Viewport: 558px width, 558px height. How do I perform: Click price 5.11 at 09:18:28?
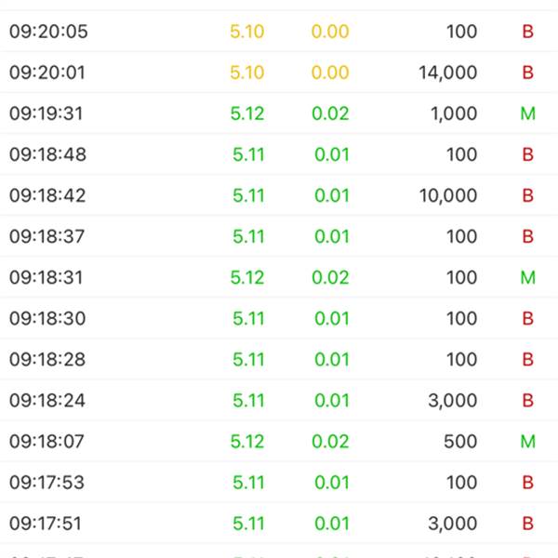[x=248, y=359]
